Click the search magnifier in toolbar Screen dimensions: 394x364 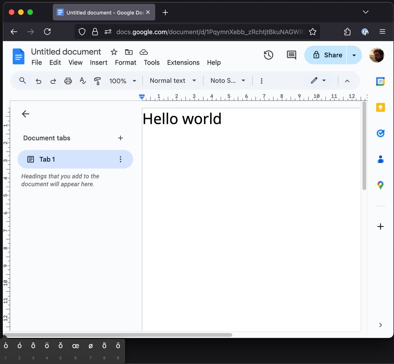(22, 81)
